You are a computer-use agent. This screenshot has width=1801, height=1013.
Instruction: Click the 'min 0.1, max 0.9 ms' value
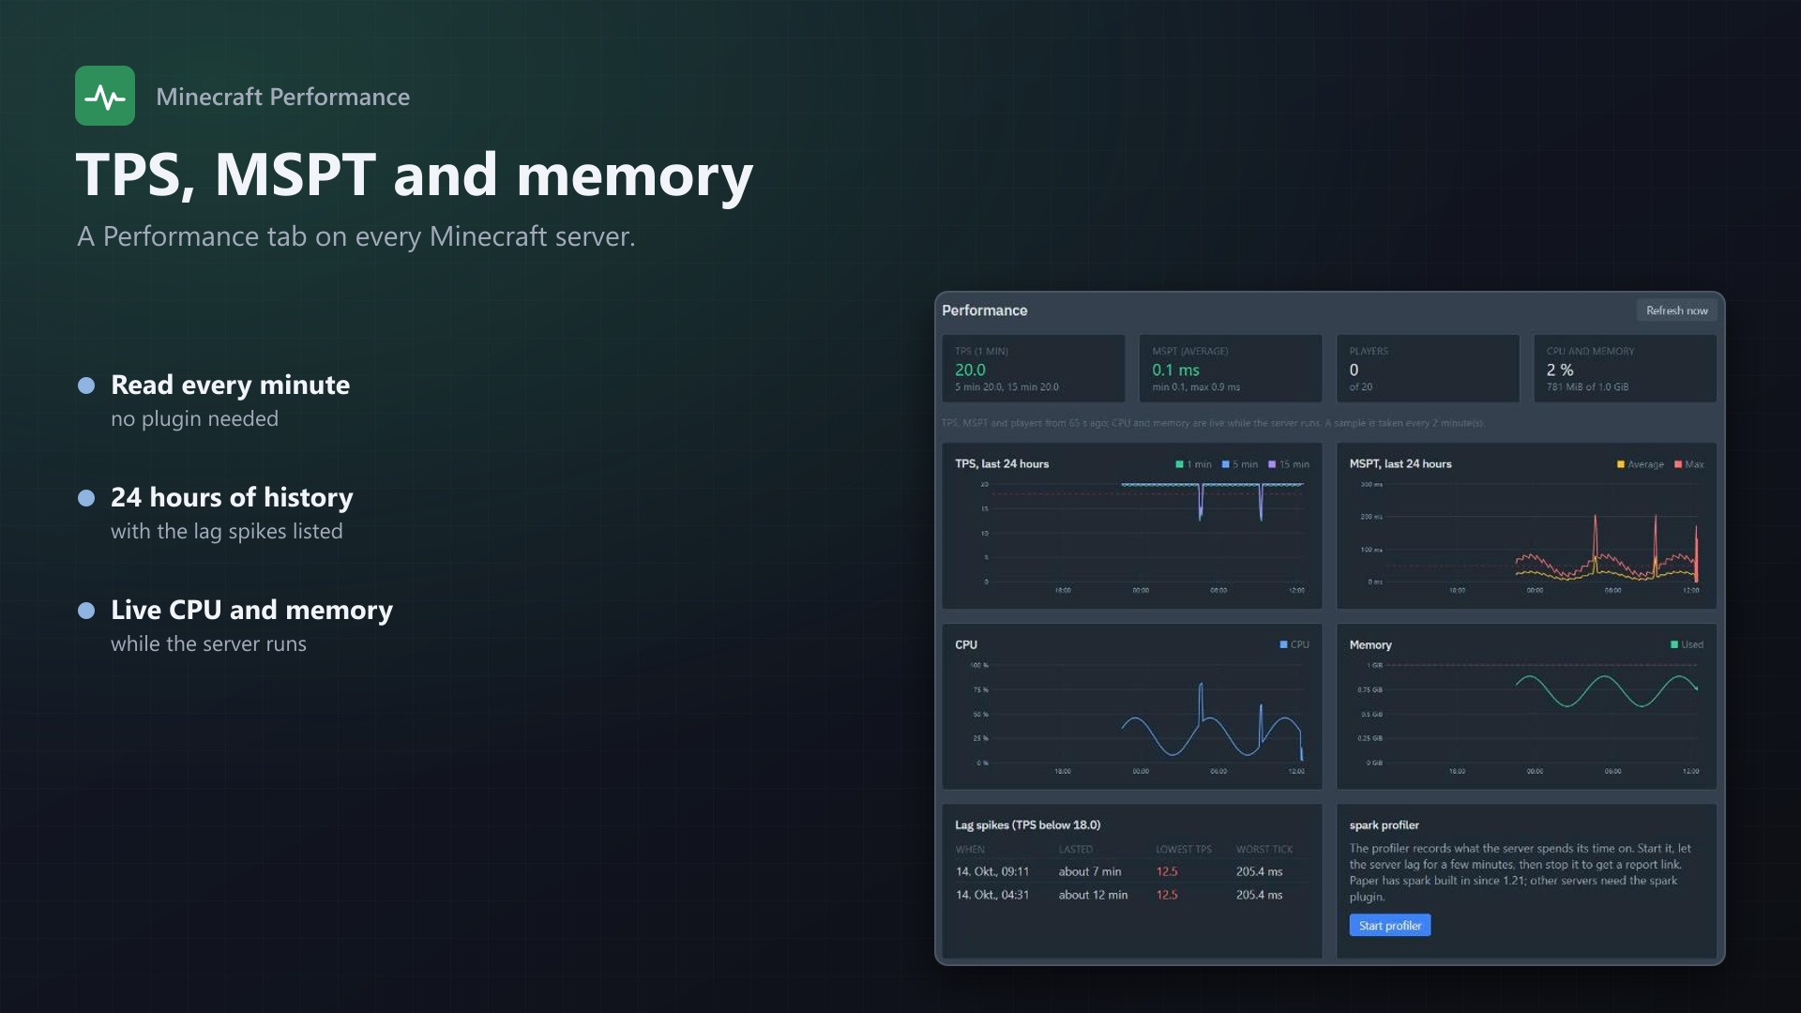click(x=1196, y=387)
